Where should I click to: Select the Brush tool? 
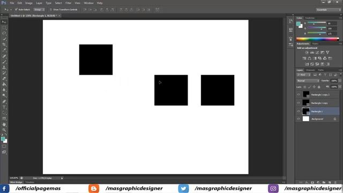pyautogui.click(x=4, y=62)
